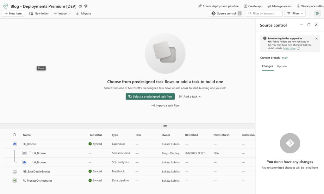Select the Changes tab
Screen dimensions: 324x194
click(x=267, y=66)
